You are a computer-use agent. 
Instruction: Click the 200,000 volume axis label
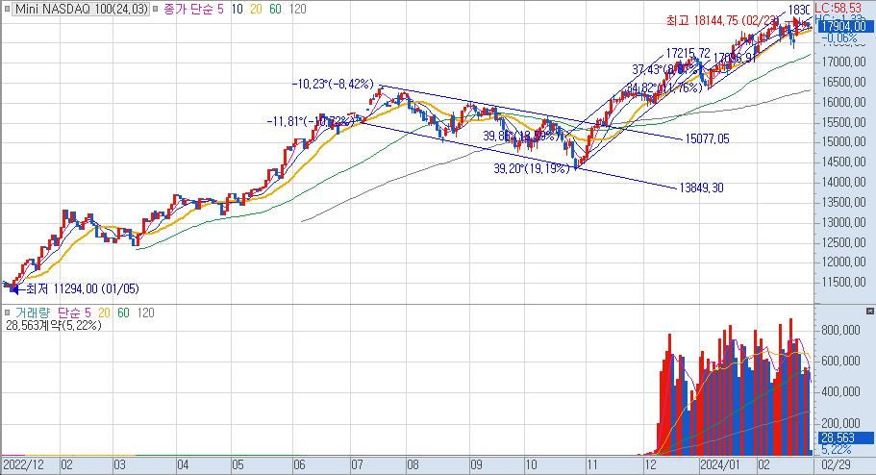[840, 423]
